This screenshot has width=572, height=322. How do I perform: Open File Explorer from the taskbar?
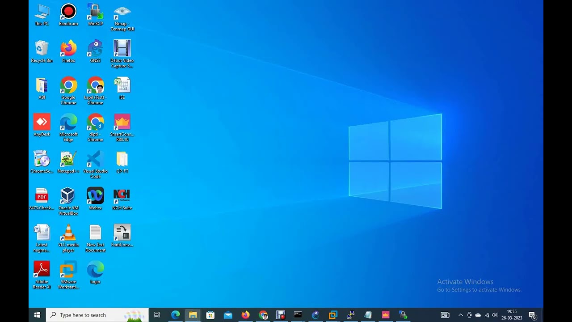[x=193, y=315]
